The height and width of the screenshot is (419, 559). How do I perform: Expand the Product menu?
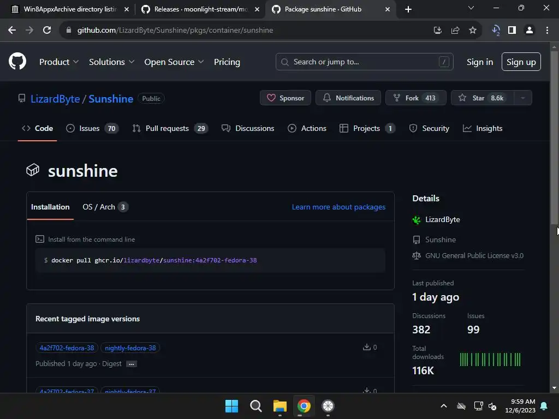coord(59,62)
